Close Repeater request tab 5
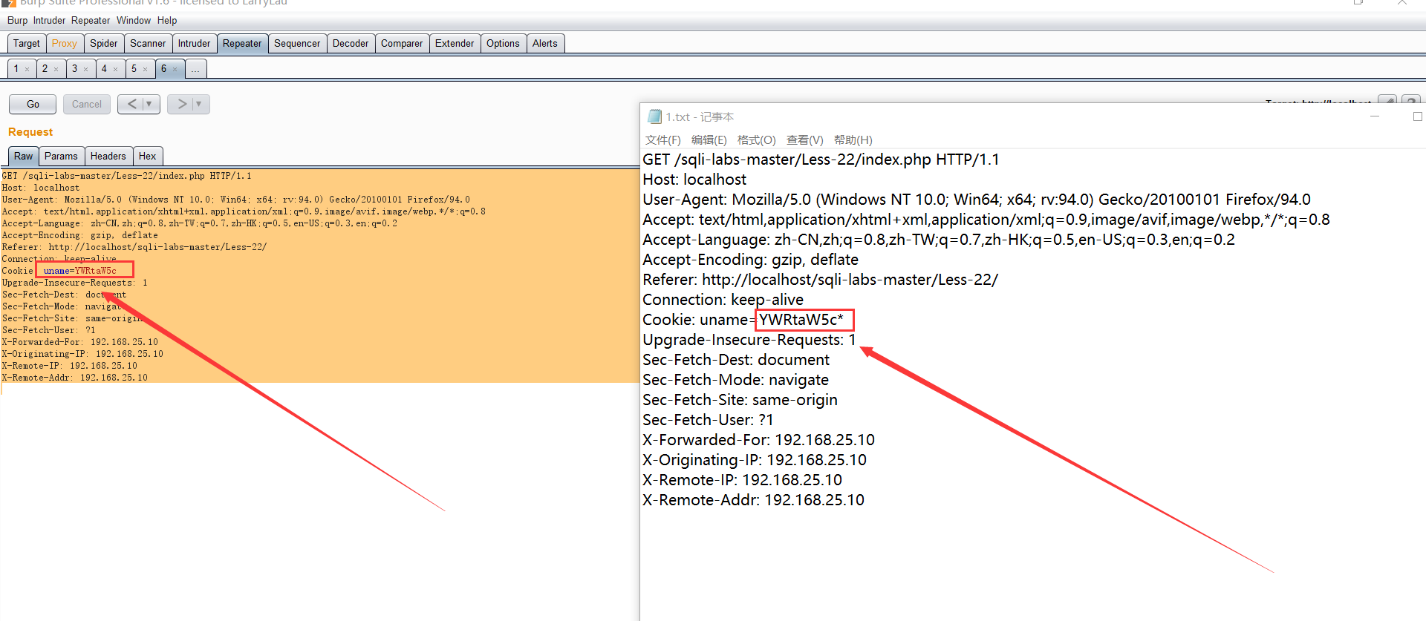This screenshot has width=1426, height=621. click(x=145, y=69)
